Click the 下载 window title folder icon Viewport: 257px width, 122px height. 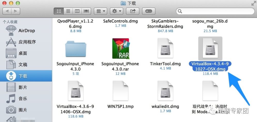123,3
